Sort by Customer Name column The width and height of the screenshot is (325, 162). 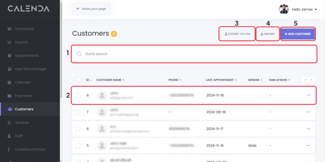tap(110, 80)
